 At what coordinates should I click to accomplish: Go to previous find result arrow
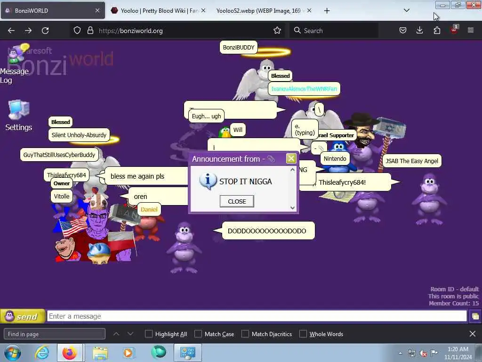coord(116,334)
